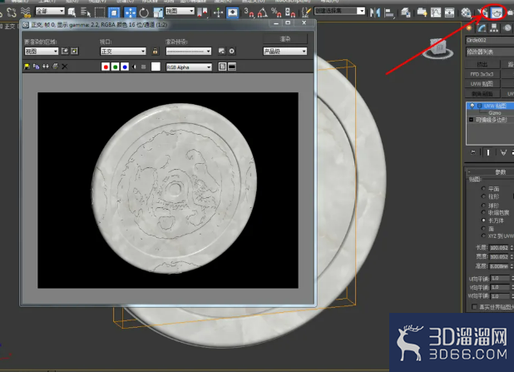Open the production level dropdown
This screenshot has height=372, width=514.
(285, 51)
